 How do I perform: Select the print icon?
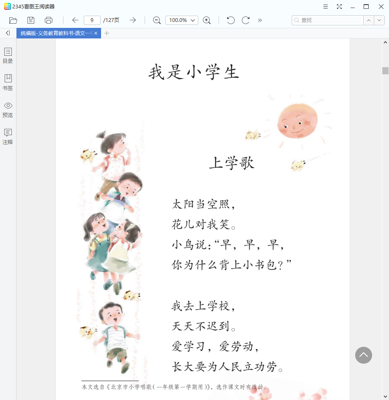click(x=48, y=20)
